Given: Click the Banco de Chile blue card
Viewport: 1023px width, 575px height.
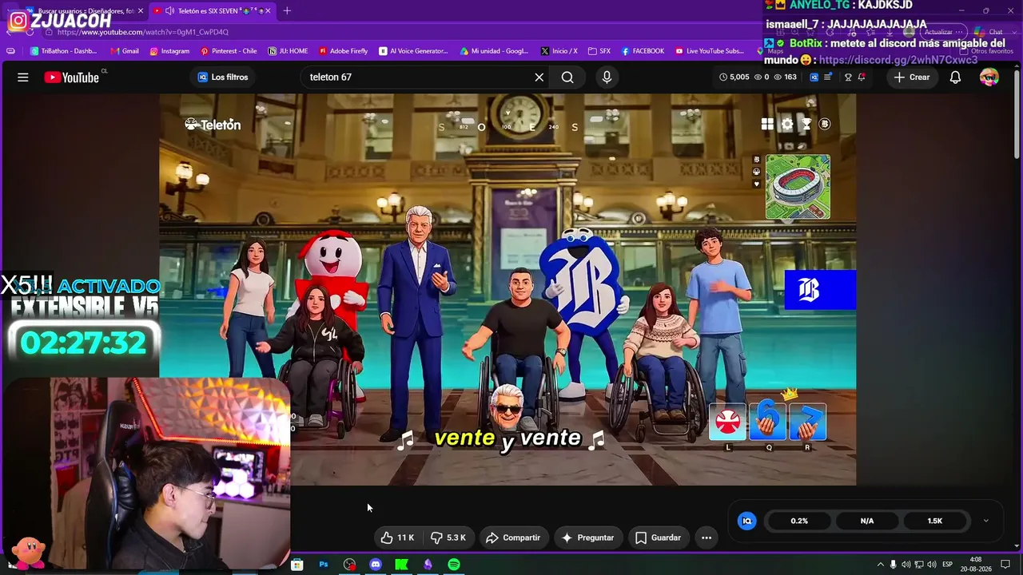Looking at the screenshot, I should tap(820, 290).
